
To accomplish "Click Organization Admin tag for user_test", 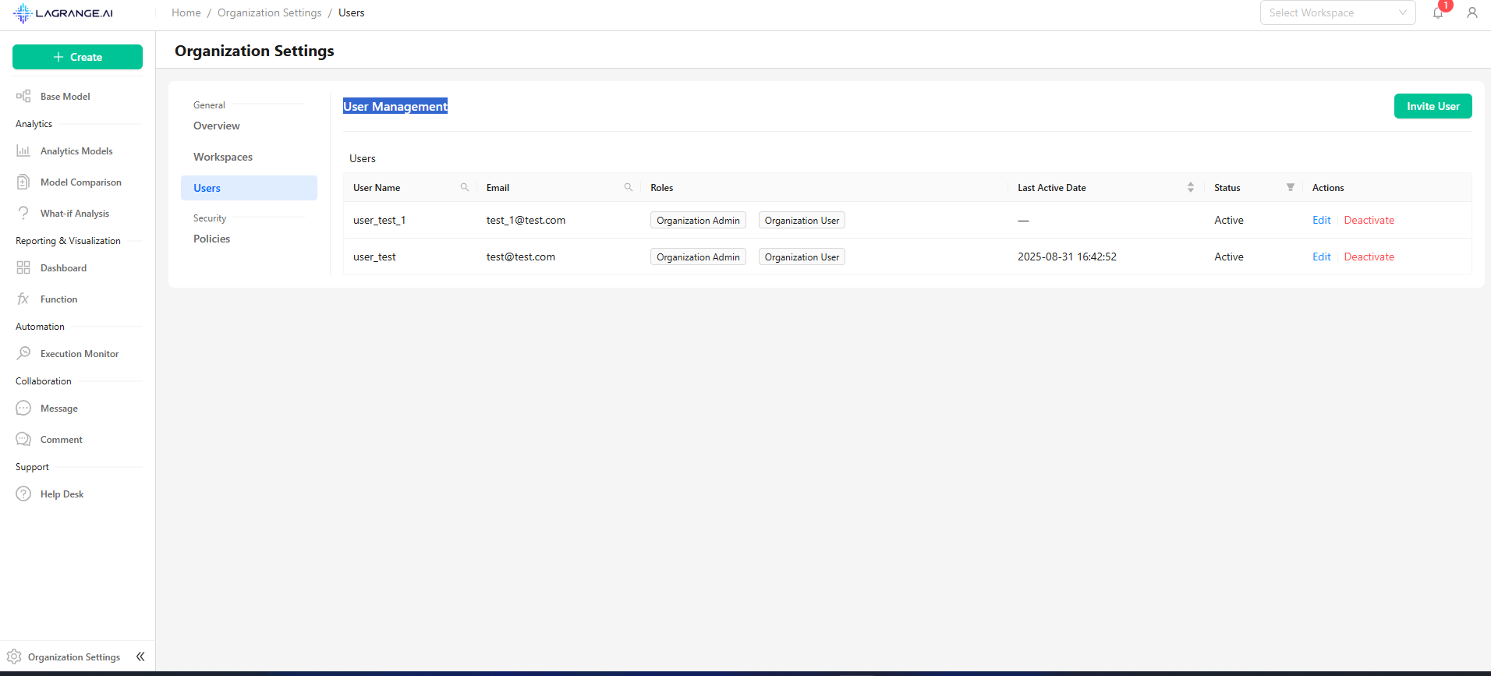I will (698, 257).
